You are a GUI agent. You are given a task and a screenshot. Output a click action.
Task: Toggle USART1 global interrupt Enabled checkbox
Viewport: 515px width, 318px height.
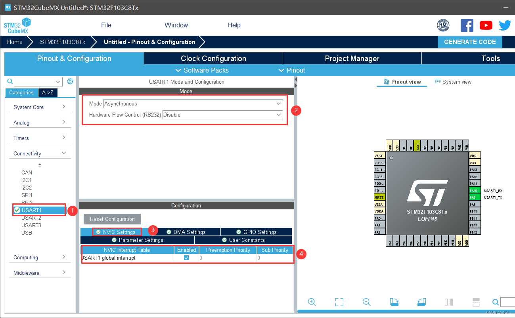[186, 258]
